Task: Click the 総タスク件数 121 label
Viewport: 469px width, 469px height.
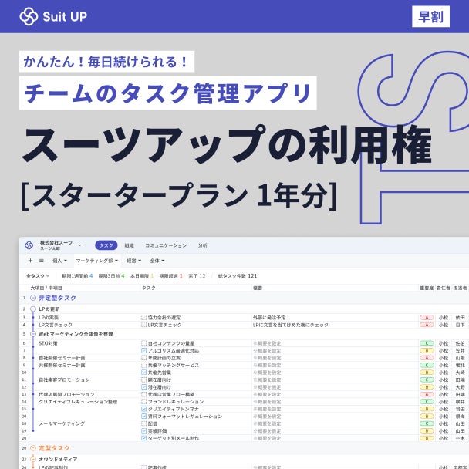Action: [x=237, y=276]
